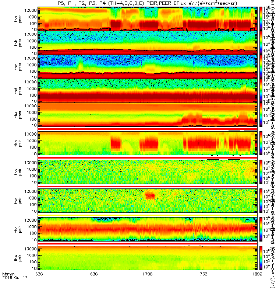Viewport: 276px width, 295px height.
Task: Click the plot title mentioning PEIR,PEER EFlux
Action: (x=148, y=3)
